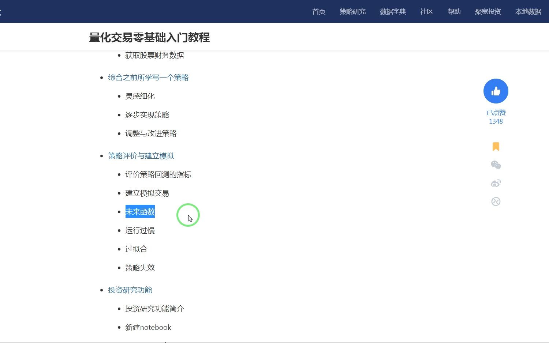Click the 投资研究功能简介 list item
Viewport: 549px width, 343px height.
[154, 309]
